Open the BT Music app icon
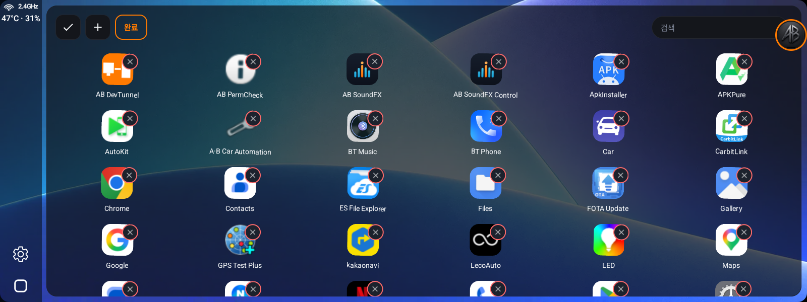Screen dimensions: 807x302 362,126
